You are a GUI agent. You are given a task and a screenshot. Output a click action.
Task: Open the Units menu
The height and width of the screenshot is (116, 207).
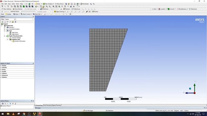point(13,4)
